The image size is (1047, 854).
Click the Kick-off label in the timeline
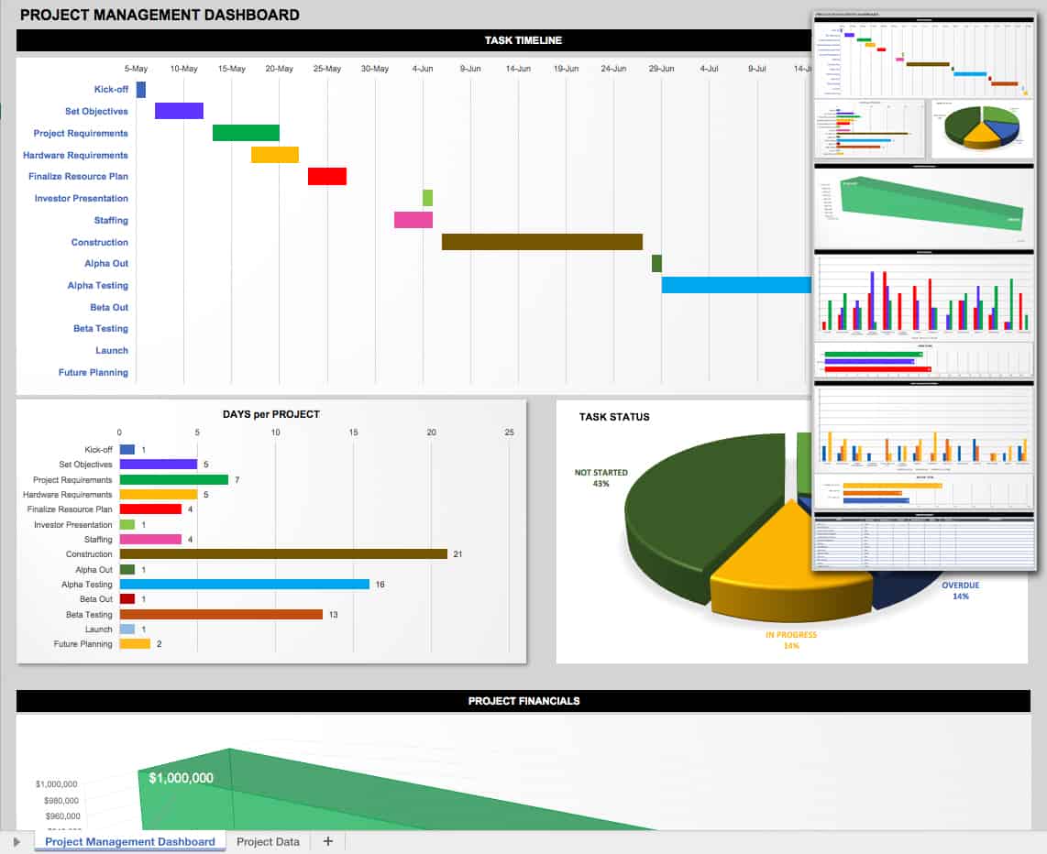pyautogui.click(x=111, y=89)
